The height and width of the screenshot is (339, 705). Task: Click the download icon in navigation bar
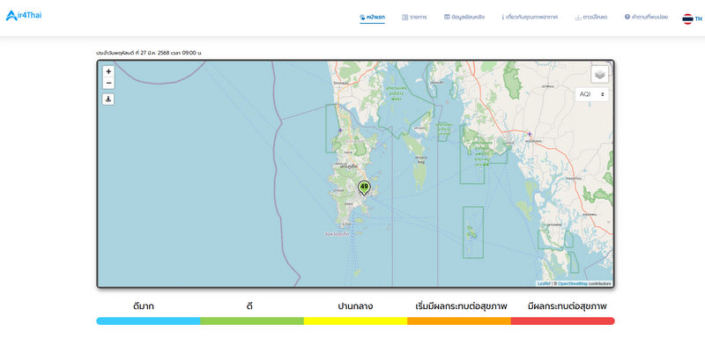tap(578, 18)
